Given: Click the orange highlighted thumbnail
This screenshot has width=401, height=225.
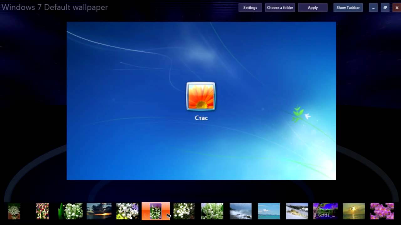Looking at the screenshot, I should coord(156,211).
